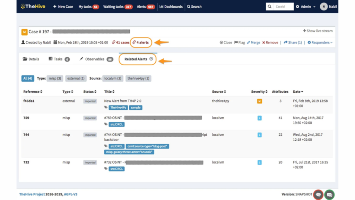Click the osint:source-type blog-post tag
This screenshot has width=355, height=200.
[147, 146]
